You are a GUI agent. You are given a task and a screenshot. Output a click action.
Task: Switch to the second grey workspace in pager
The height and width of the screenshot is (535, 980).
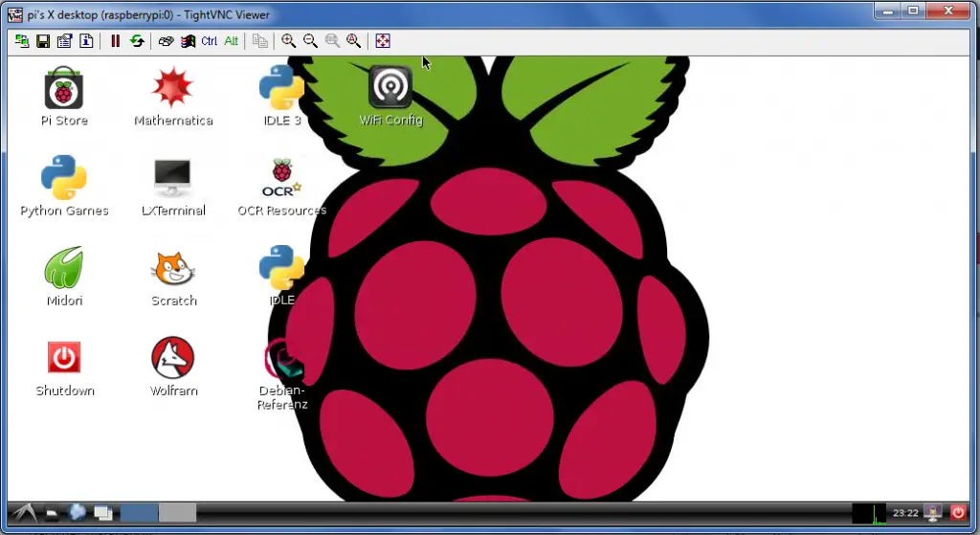[177, 513]
